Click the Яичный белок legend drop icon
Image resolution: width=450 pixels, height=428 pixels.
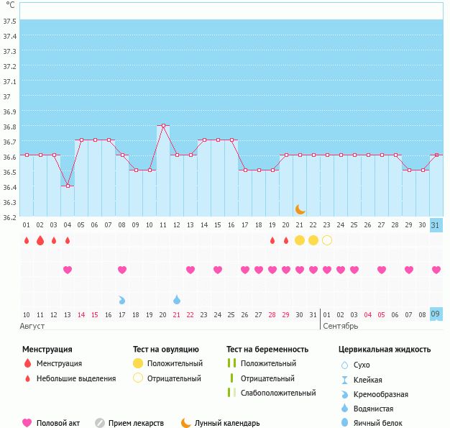(346, 423)
